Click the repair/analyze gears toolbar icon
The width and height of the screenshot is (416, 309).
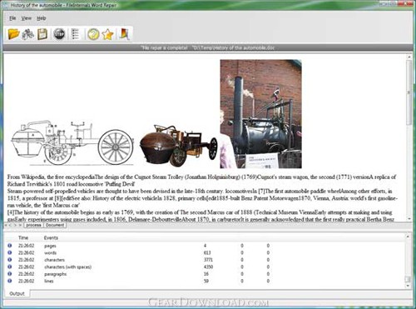[28, 34]
